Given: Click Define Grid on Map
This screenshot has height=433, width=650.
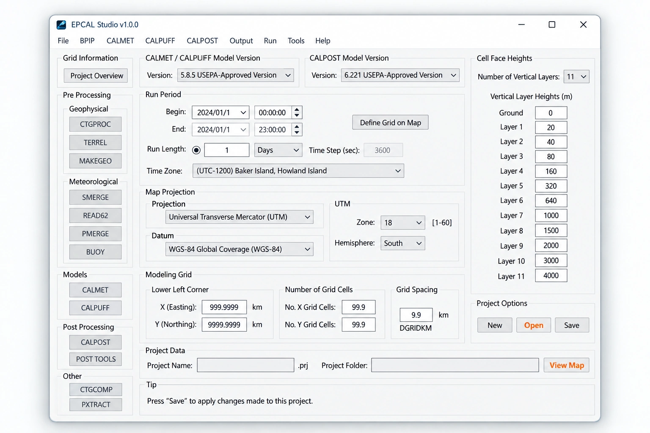Looking at the screenshot, I should click(390, 123).
